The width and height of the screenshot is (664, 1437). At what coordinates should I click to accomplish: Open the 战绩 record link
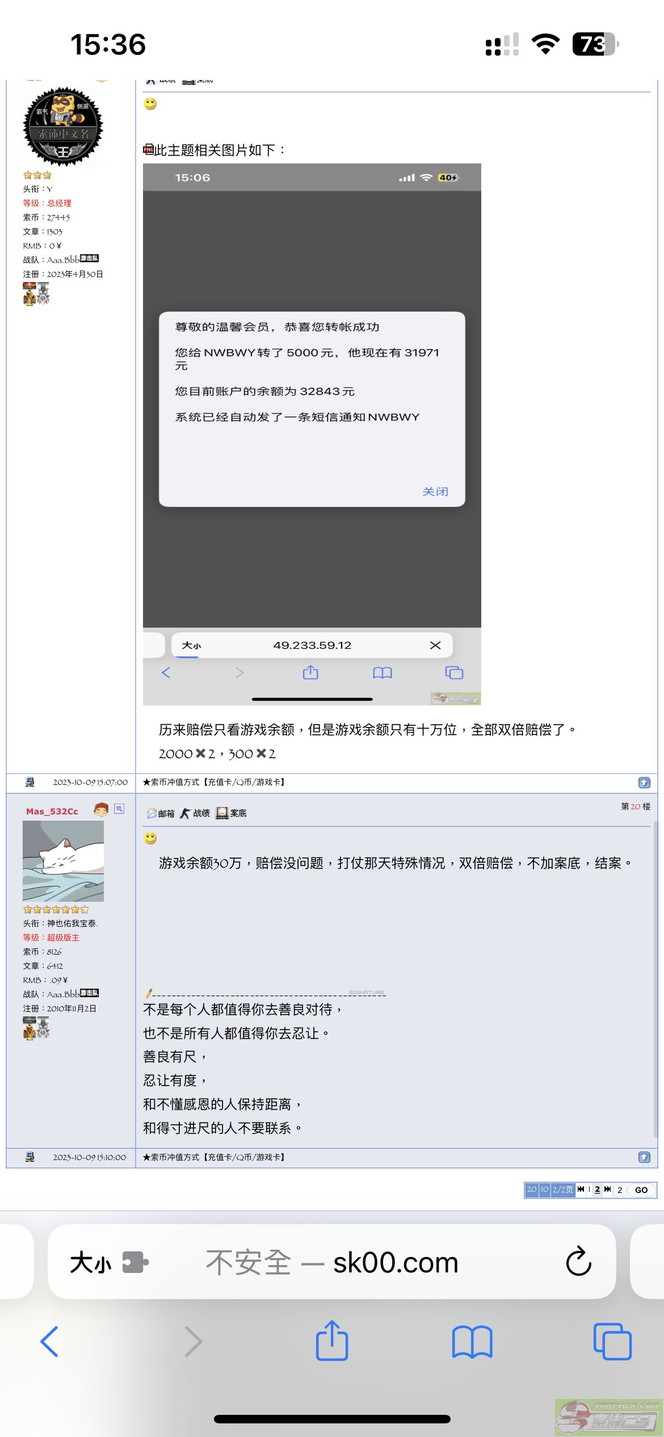[x=195, y=813]
